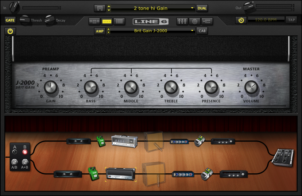
Task: Click the DUAL tone button
Action: point(202,8)
